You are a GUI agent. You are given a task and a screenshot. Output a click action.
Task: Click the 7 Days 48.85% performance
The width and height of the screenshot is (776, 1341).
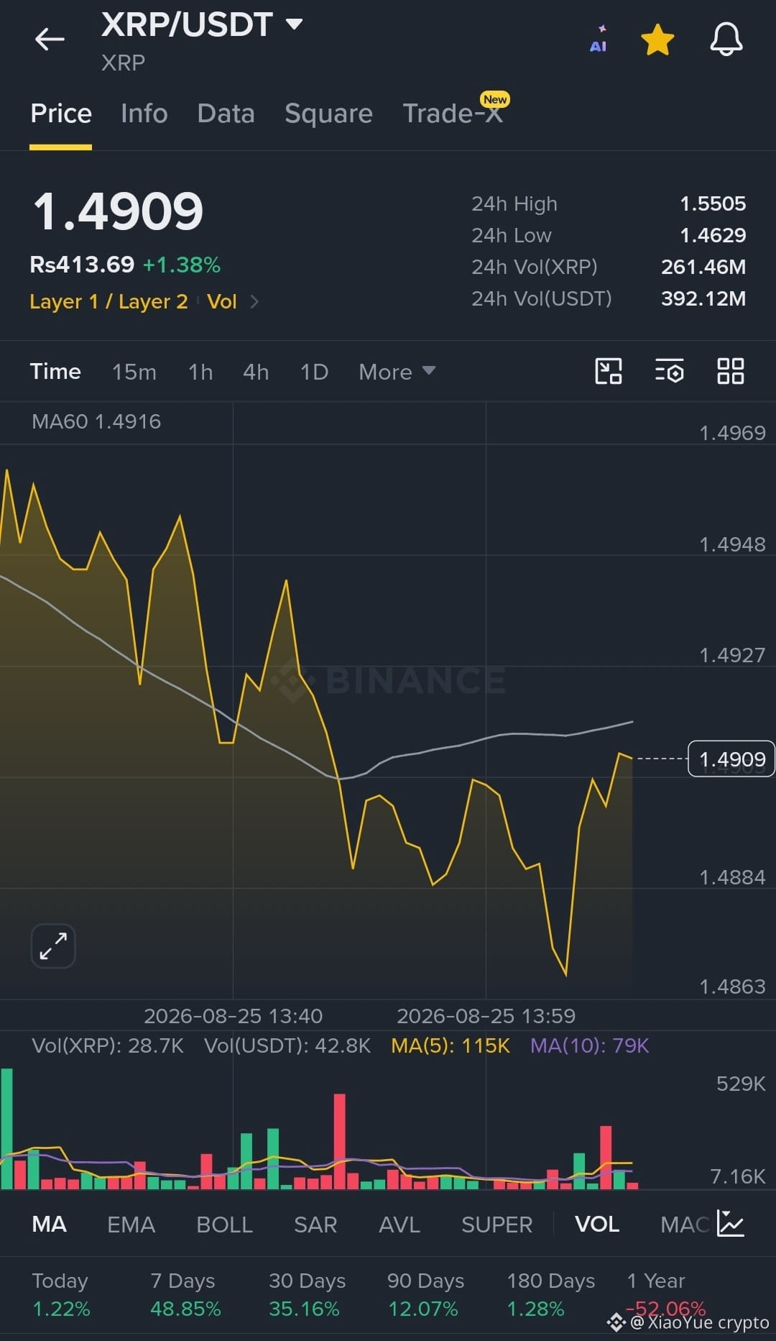pos(185,1294)
